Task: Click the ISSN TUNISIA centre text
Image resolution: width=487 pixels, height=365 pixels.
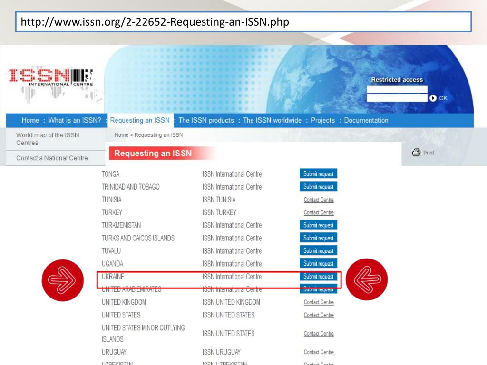Action: click(219, 200)
